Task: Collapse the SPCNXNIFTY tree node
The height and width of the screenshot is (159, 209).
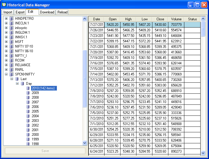Action: 6,74
